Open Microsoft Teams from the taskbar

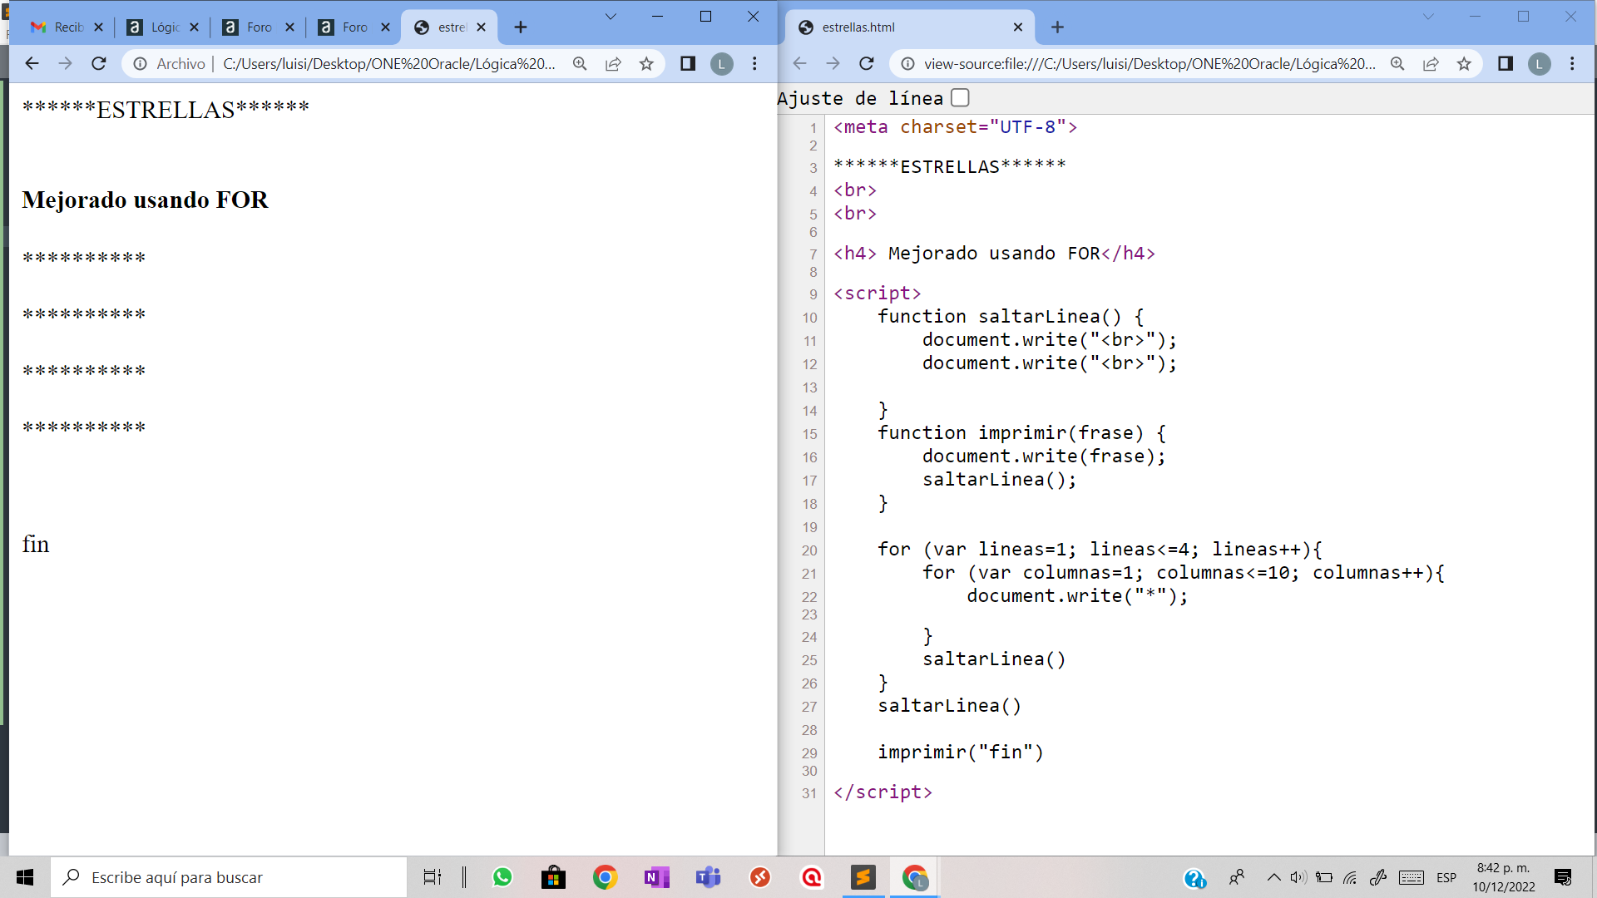[708, 877]
